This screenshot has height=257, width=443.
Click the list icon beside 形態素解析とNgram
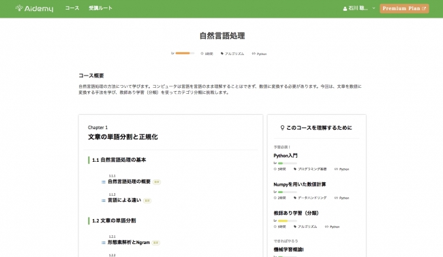tap(104, 243)
